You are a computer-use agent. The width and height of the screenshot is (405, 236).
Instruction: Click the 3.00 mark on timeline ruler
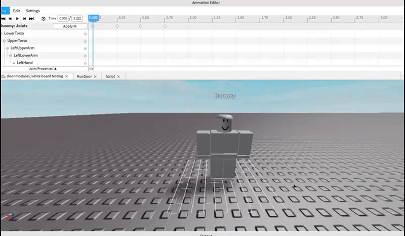click(x=384, y=18)
